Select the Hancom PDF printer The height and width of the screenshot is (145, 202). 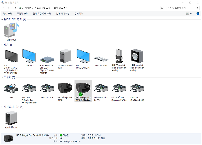point(47,88)
